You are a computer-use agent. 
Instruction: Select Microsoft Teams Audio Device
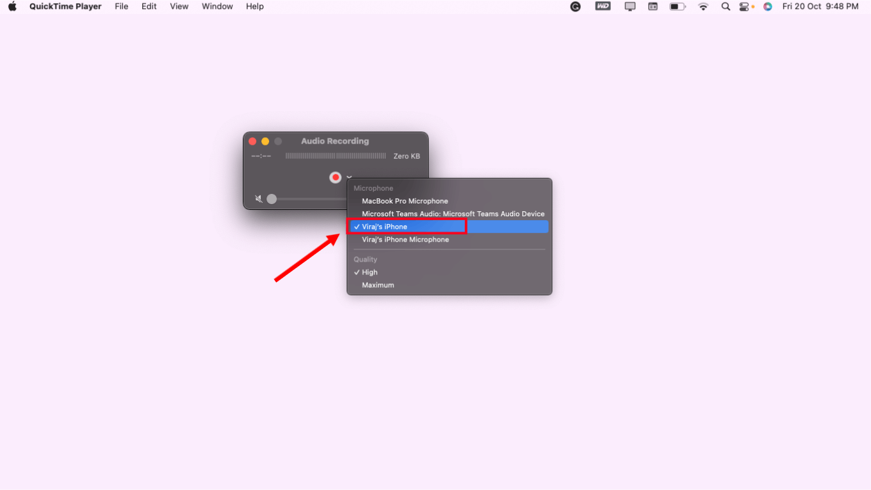pos(453,214)
